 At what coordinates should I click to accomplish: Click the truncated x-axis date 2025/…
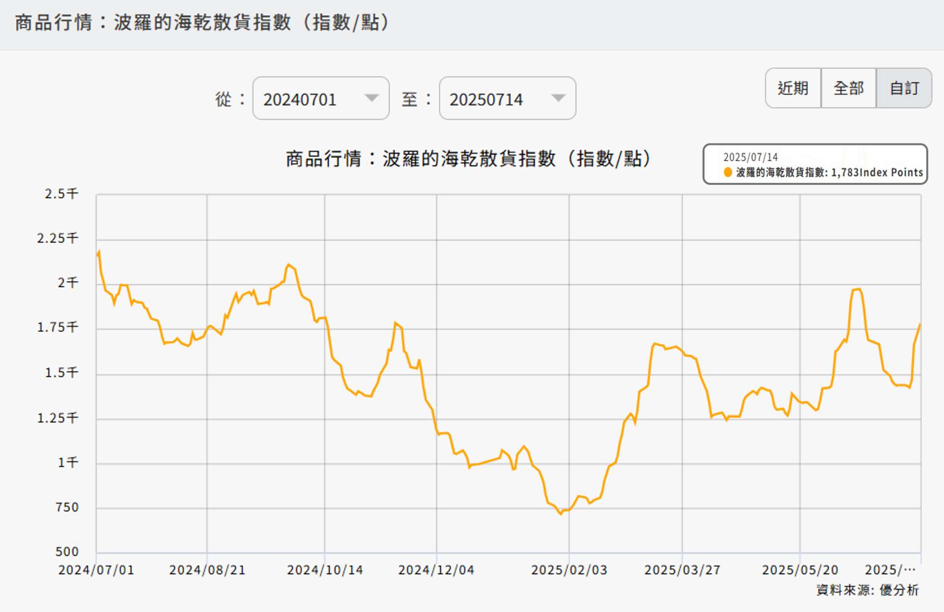tap(890, 570)
